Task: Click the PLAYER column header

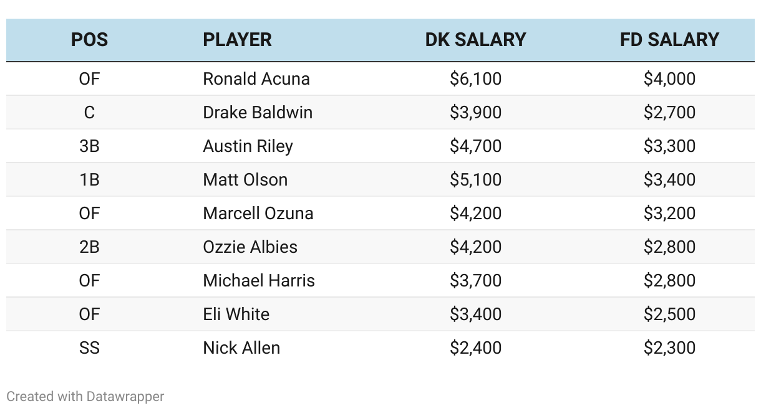Action: (237, 40)
